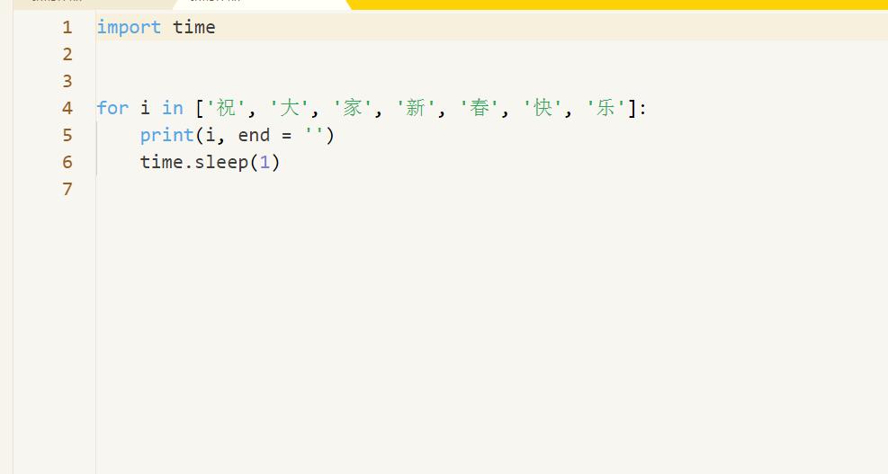Click line number 2 in the gutter

(67, 54)
